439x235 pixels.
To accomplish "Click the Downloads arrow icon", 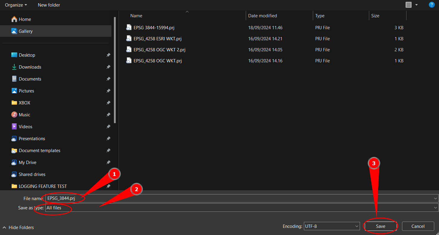I will [x=14, y=67].
